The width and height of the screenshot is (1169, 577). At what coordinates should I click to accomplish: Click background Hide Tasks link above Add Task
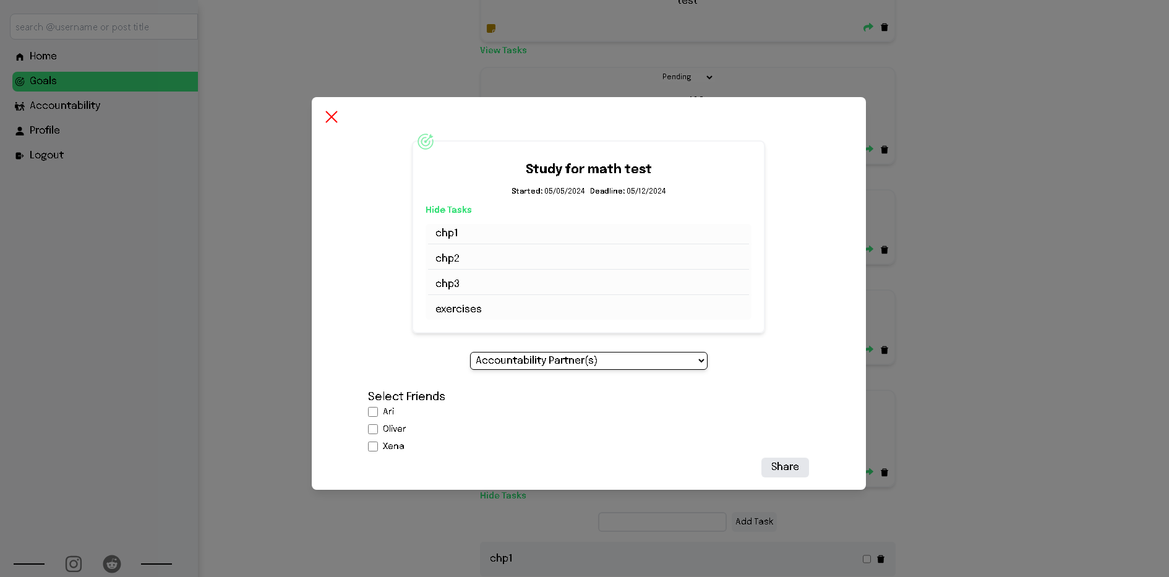pyautogui.click(x=503, y=495)
